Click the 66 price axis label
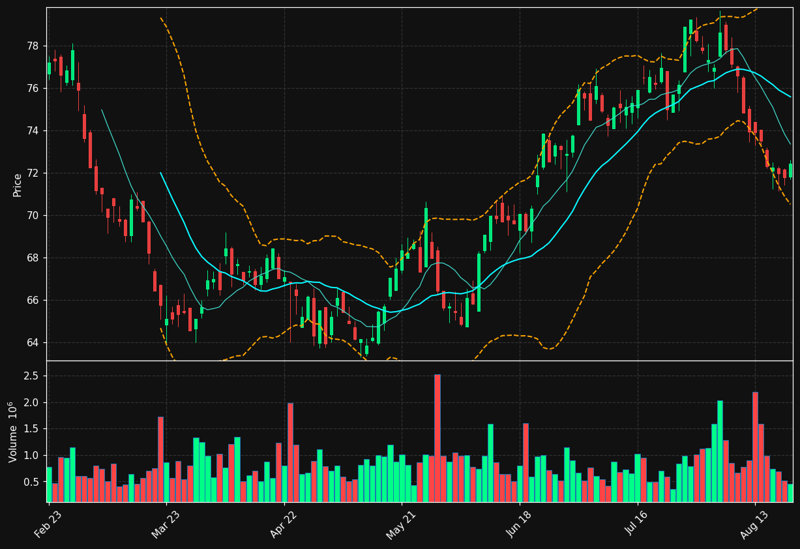800x549 pixels. coord(33,301)
